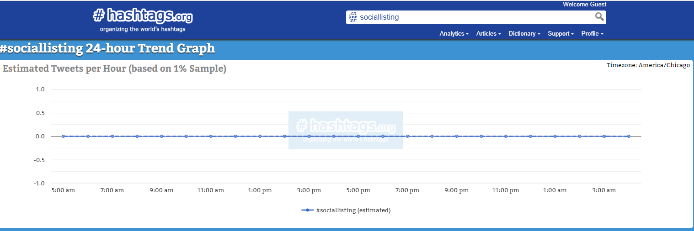Viewport: 694px width, 231px height.
Task: Click the hashtags.org watermark on chart
Action: [x=346, y=130]
